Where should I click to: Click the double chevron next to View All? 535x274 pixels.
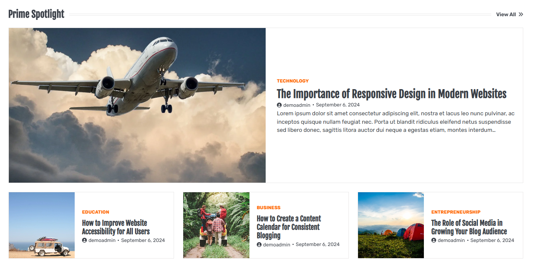[521, 14]
